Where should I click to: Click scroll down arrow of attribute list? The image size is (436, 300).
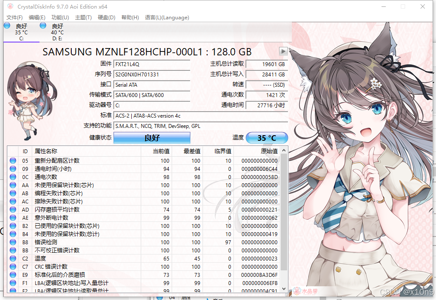pos(284,288)
